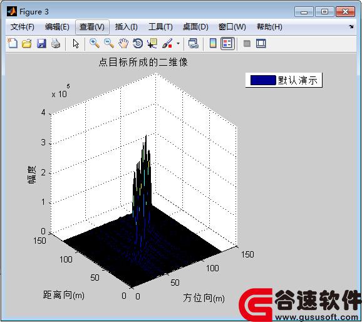Toggle the Insert Legend button

tap(227, 43)
